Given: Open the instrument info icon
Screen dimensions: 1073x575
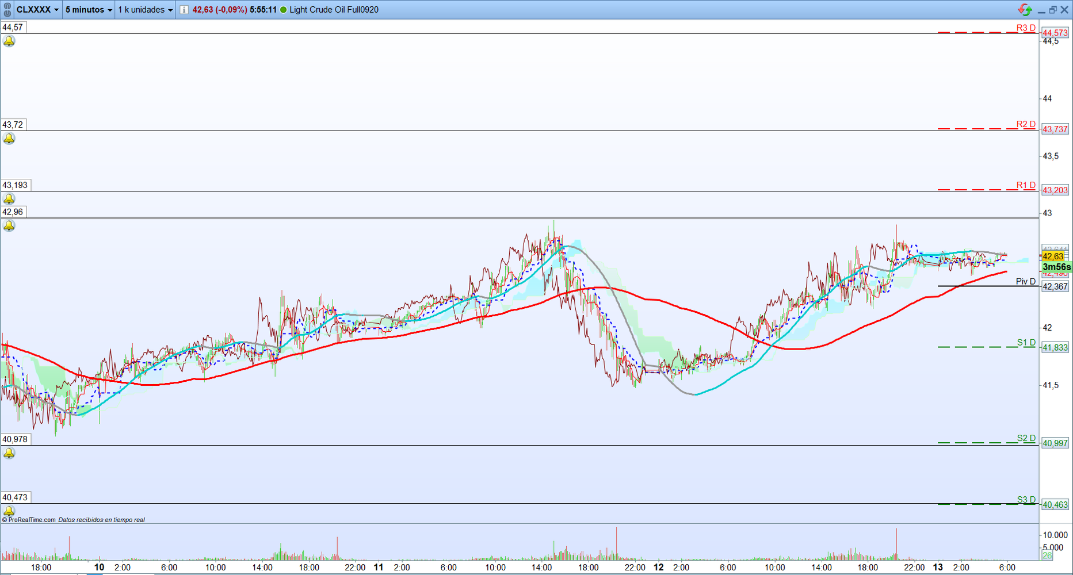Looking at the screenshot, I should (x=184, y=10).
